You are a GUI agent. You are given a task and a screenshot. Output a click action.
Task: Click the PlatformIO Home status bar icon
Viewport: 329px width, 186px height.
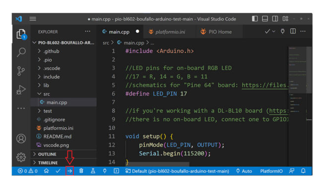click(x=46, y=171)
